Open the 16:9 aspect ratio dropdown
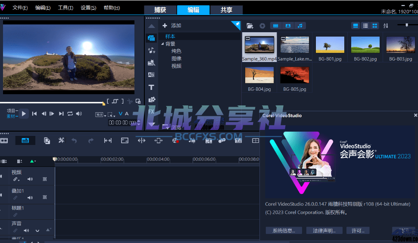This screenshot has height=243, width=418. point(100,115)
